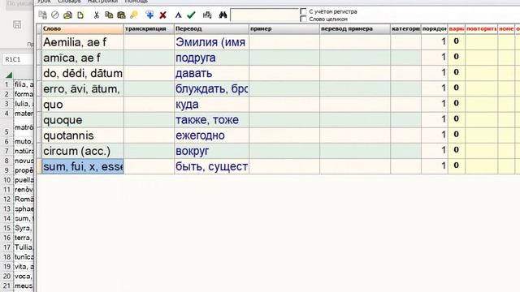Click the scissors Cut icon
The height and width of the screenshot is (292, 520).
click(x=96, y=15)
